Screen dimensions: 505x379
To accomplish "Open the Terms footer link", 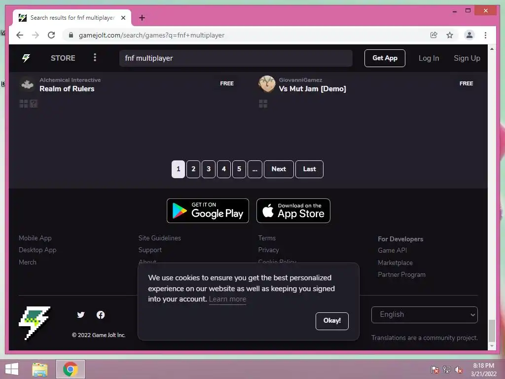I will tap(267, 238).
